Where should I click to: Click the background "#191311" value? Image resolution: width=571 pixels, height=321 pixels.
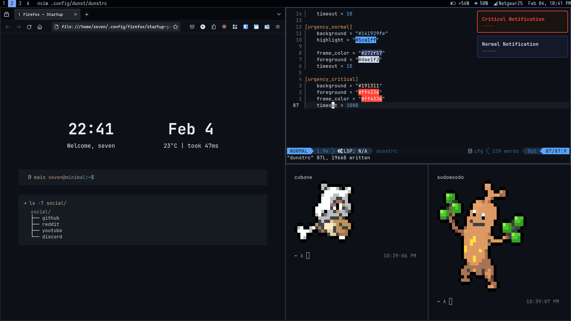(x=369, y=86)
